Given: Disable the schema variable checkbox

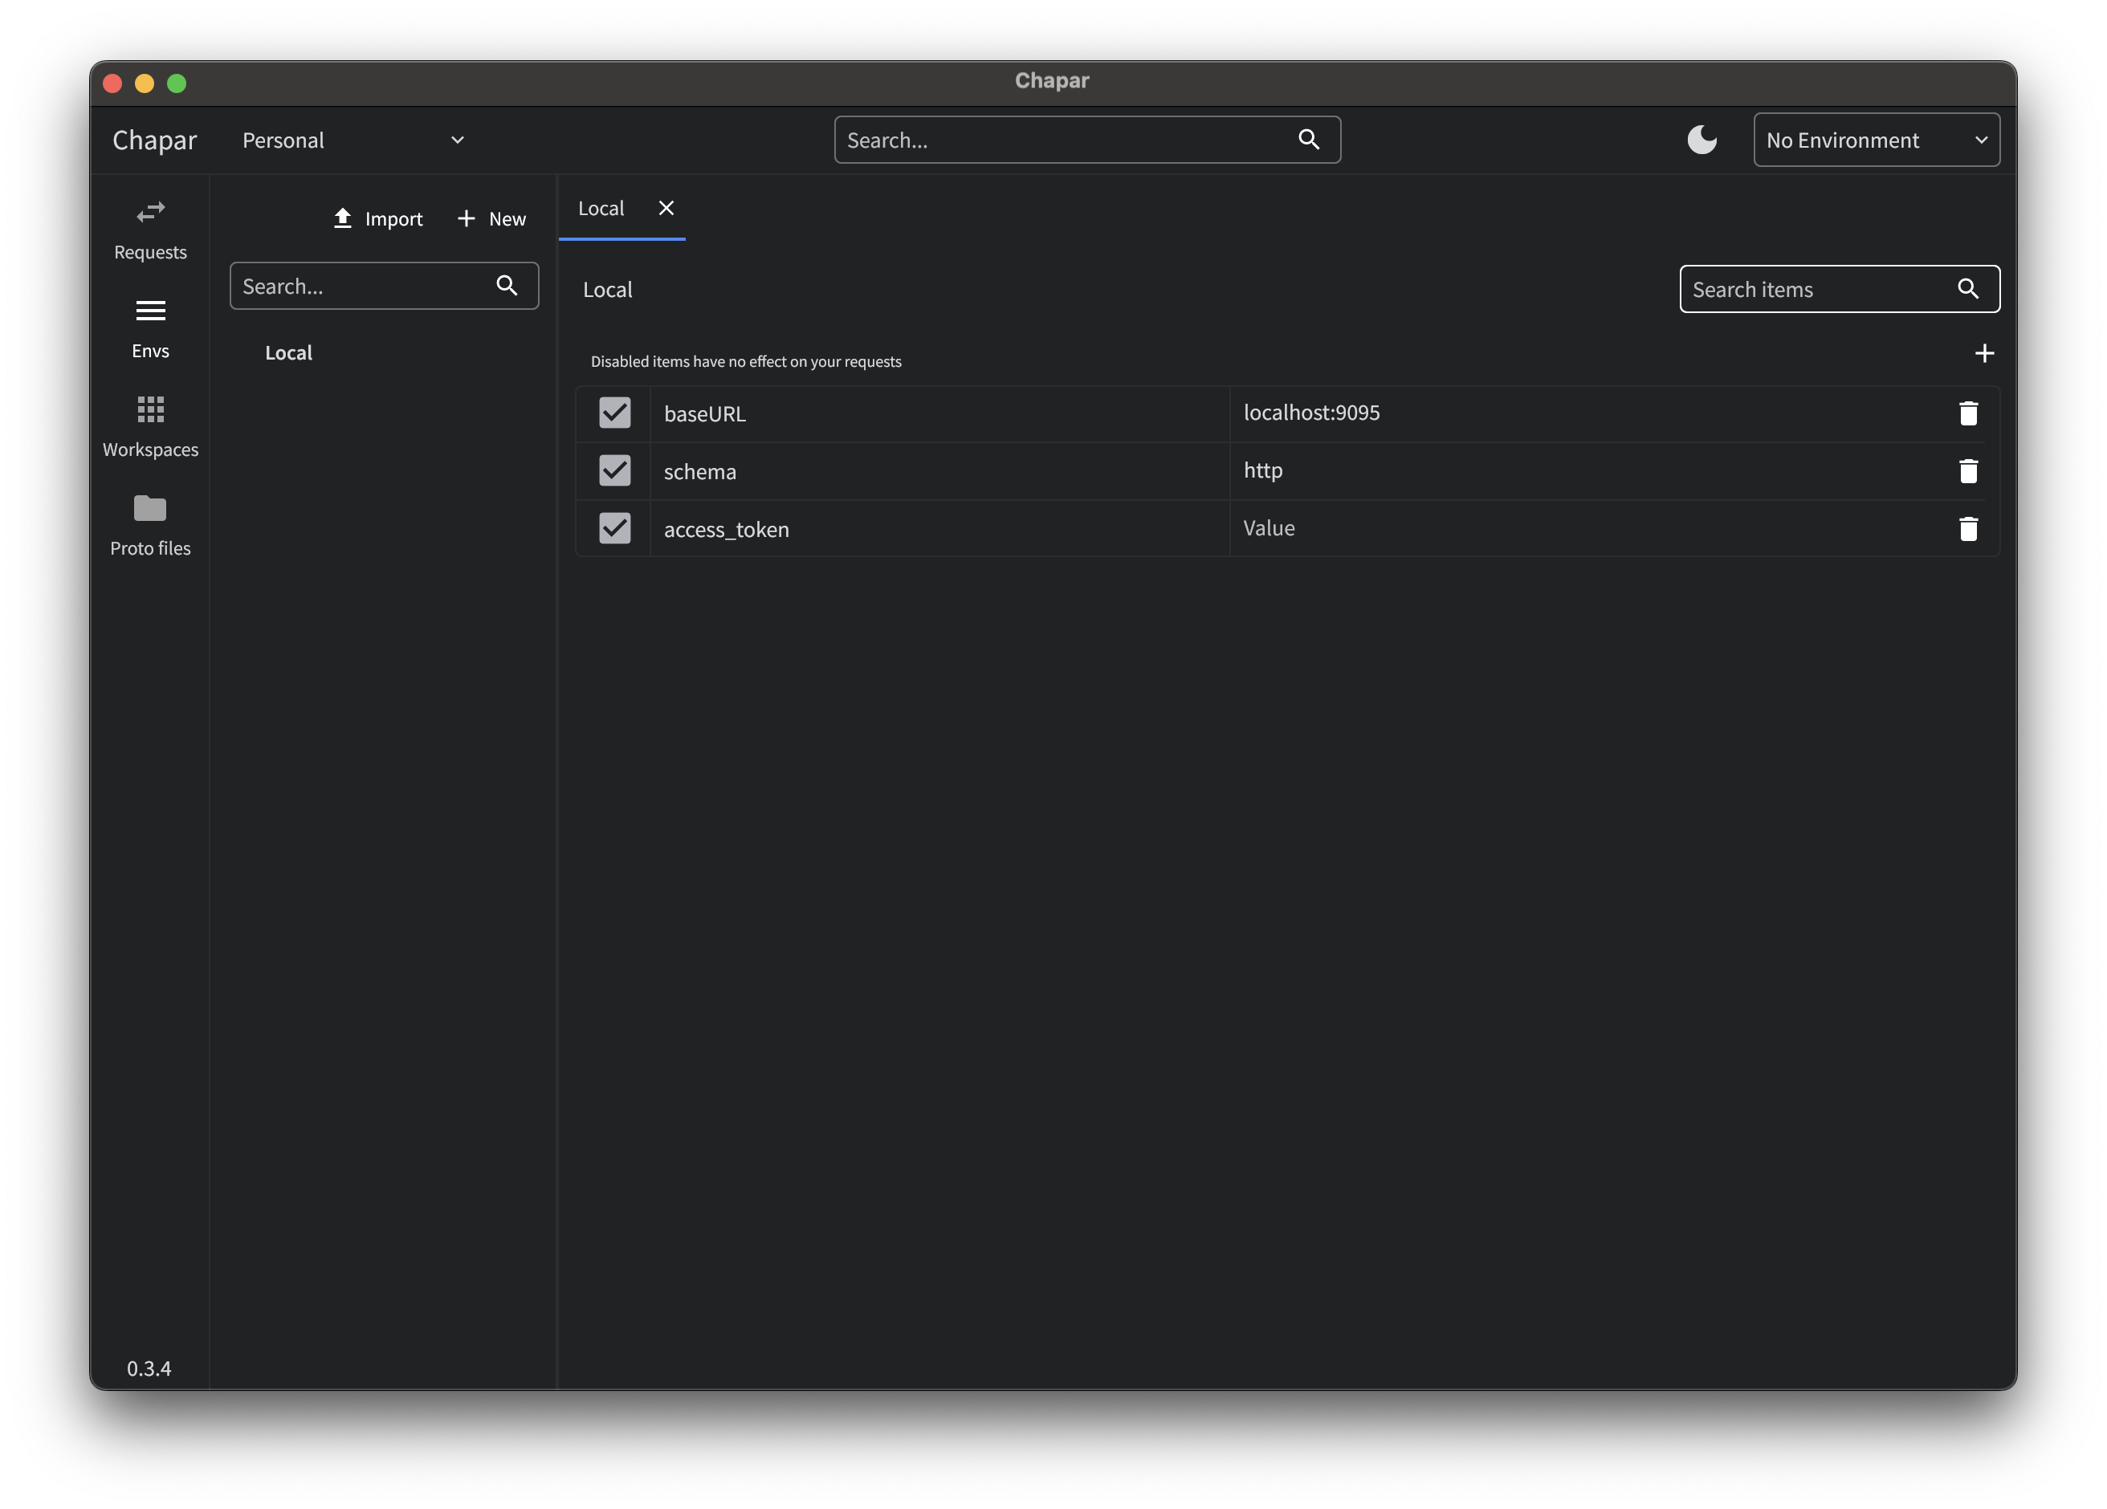Looking at the screenshot, I should tap(614, 470).
